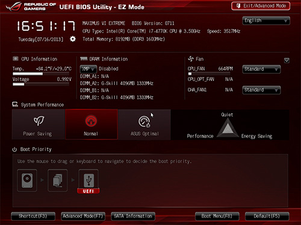Click the CHA_FAN1 N/A reading
301x225 pixels.
pyautogui.click(x=210, y=90)
